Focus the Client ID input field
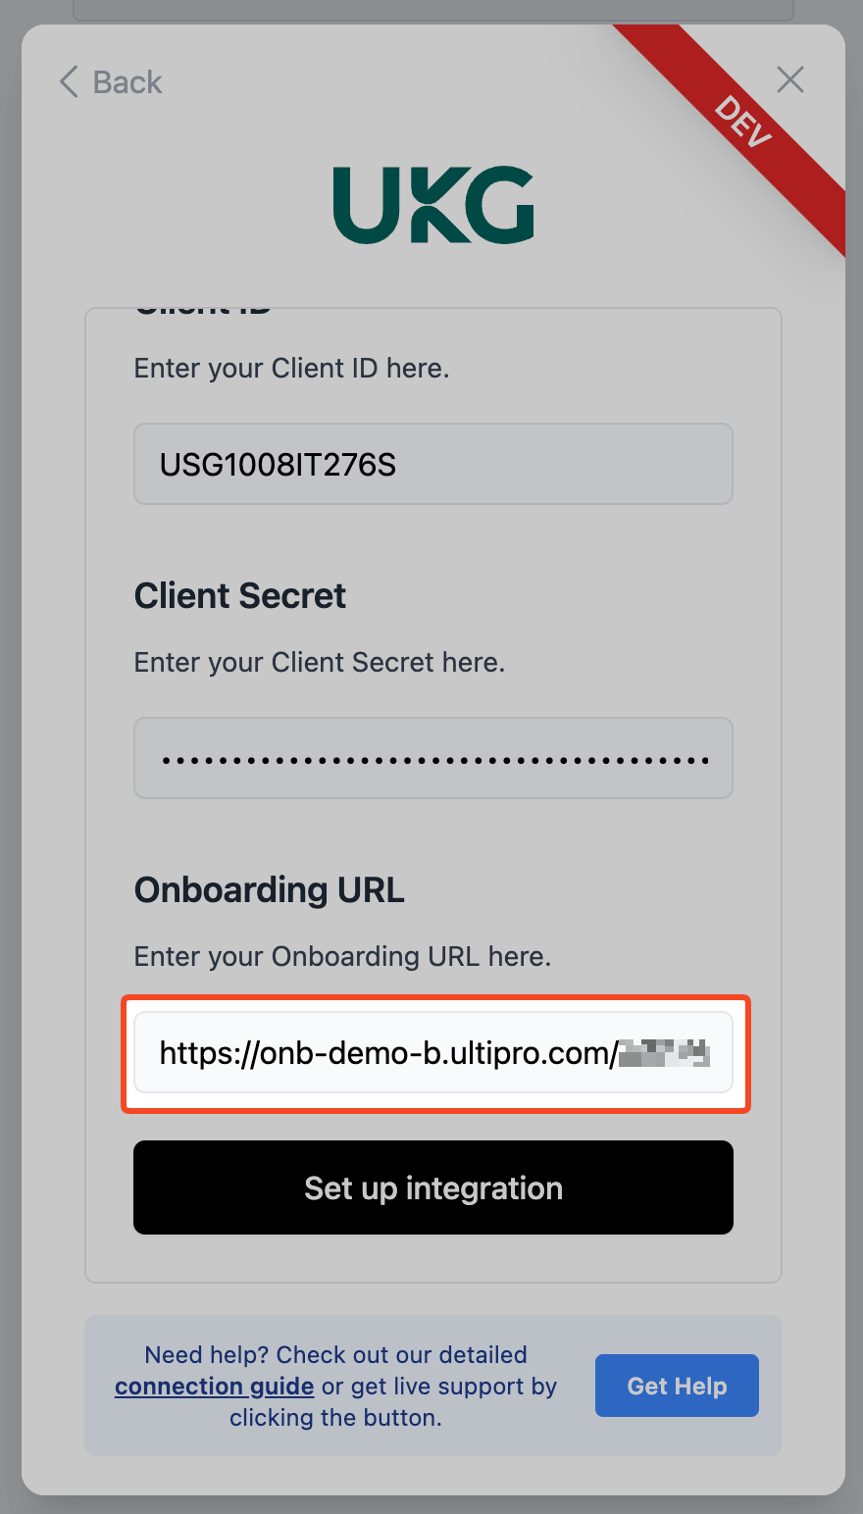Viewport: 863px width, 1514px height. 433,464
